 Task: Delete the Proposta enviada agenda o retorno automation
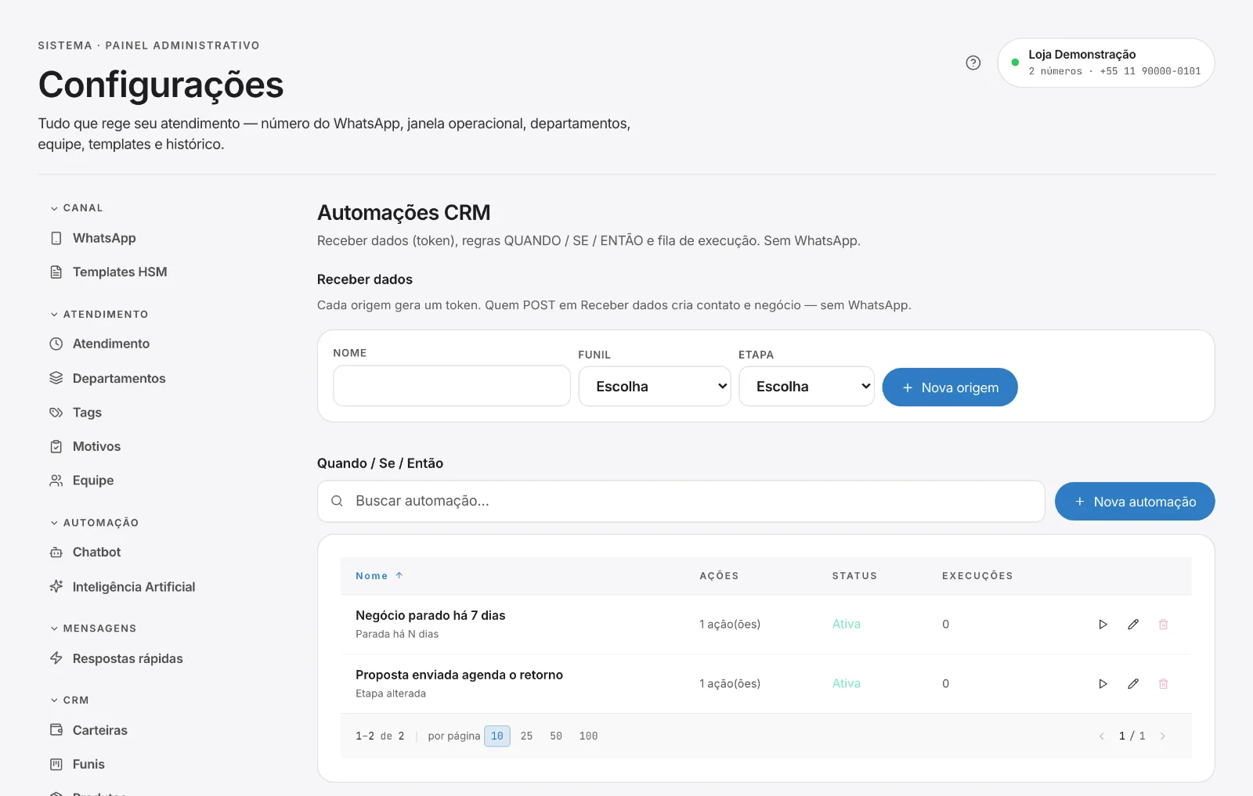pos(1163,683)
